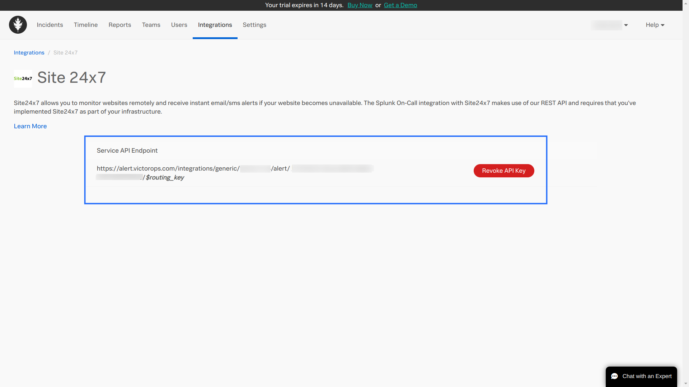Open the Learn More link

pyautogui.click(x=30, y=126)
